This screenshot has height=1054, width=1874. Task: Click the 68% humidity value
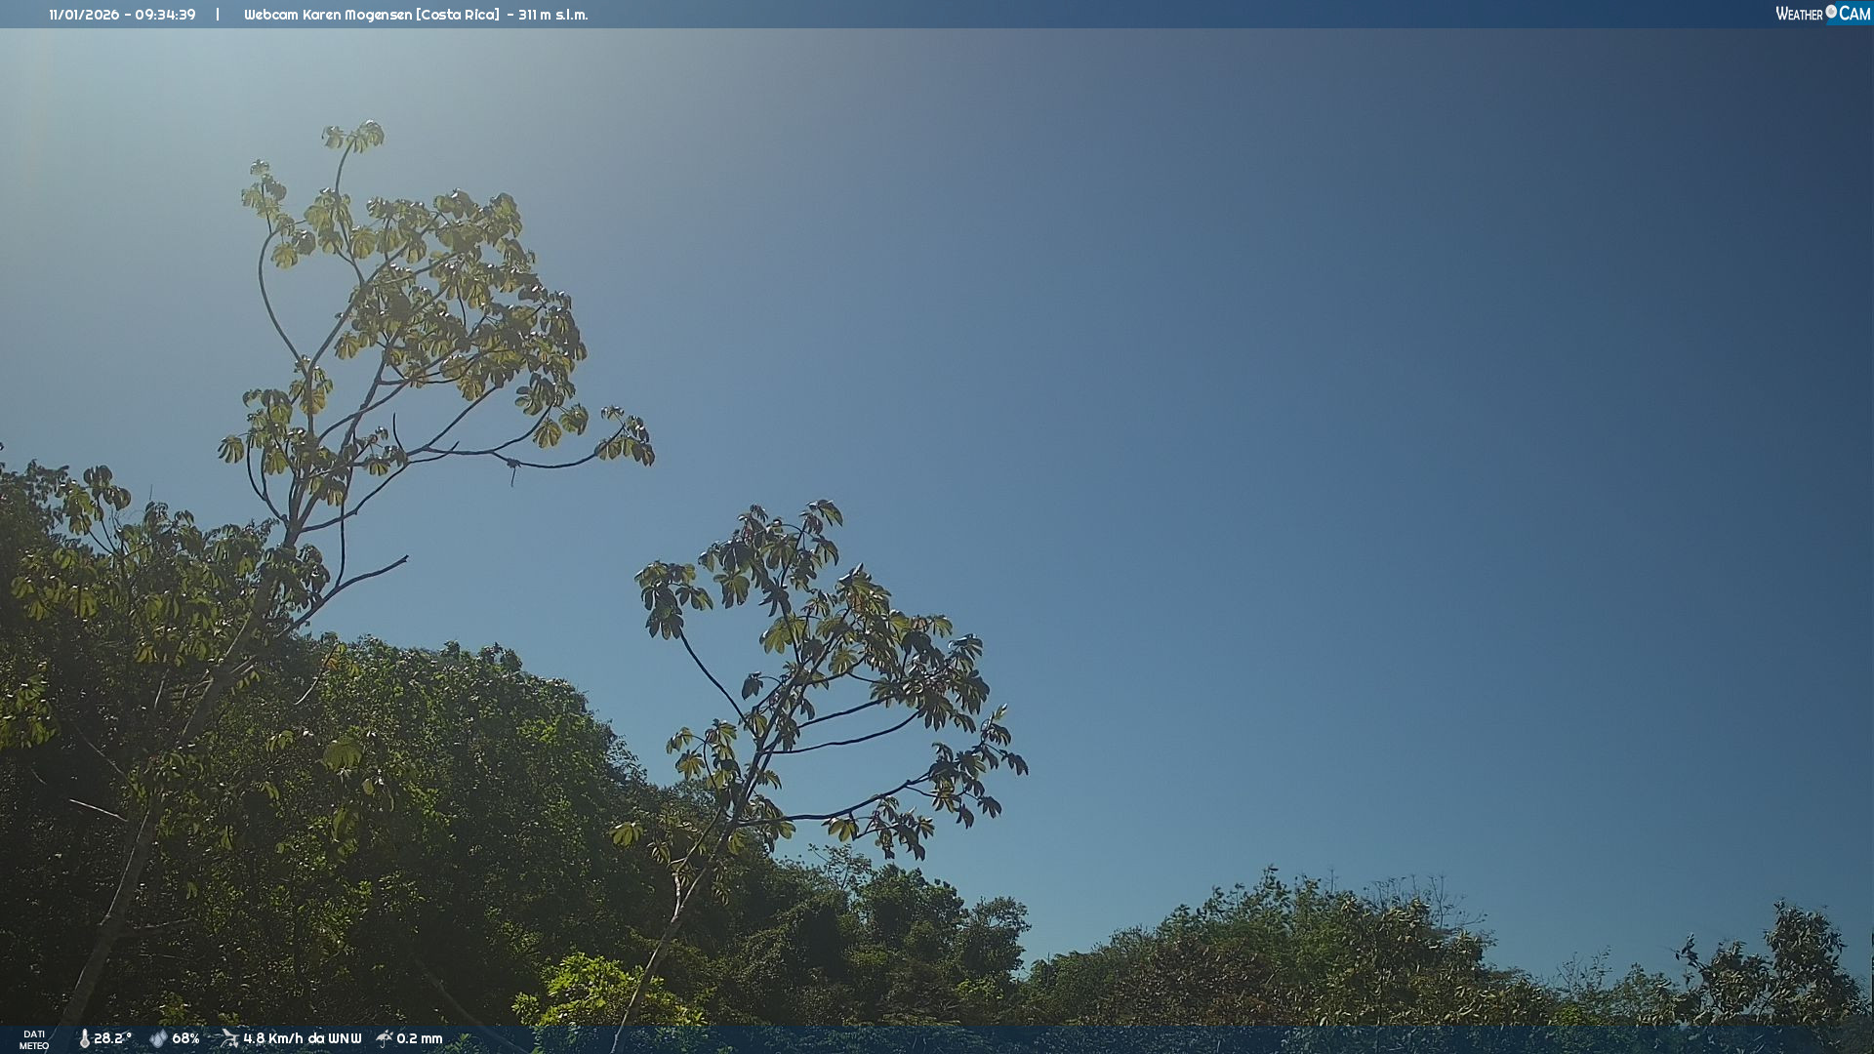point(185,1038)
